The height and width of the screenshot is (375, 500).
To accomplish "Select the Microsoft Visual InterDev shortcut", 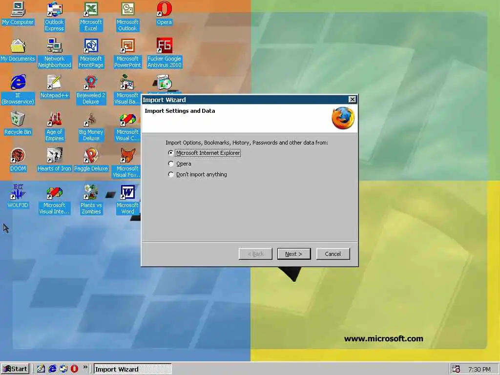I will (55, 200).
